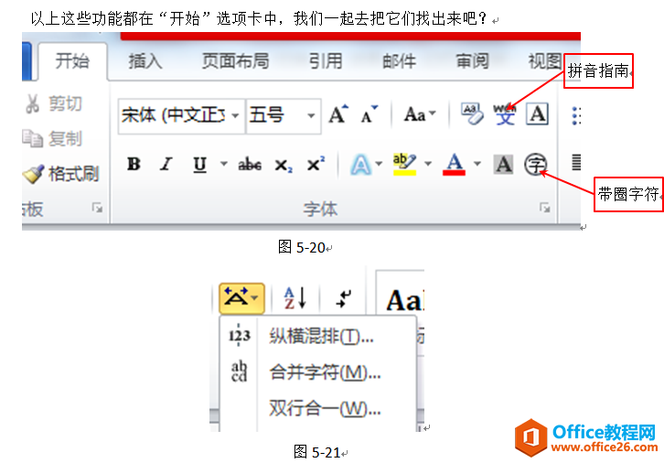Click the paragraph alignment lines icon
Screen dimensions: 664x463
pyautogui.click(x=576, y=163)
